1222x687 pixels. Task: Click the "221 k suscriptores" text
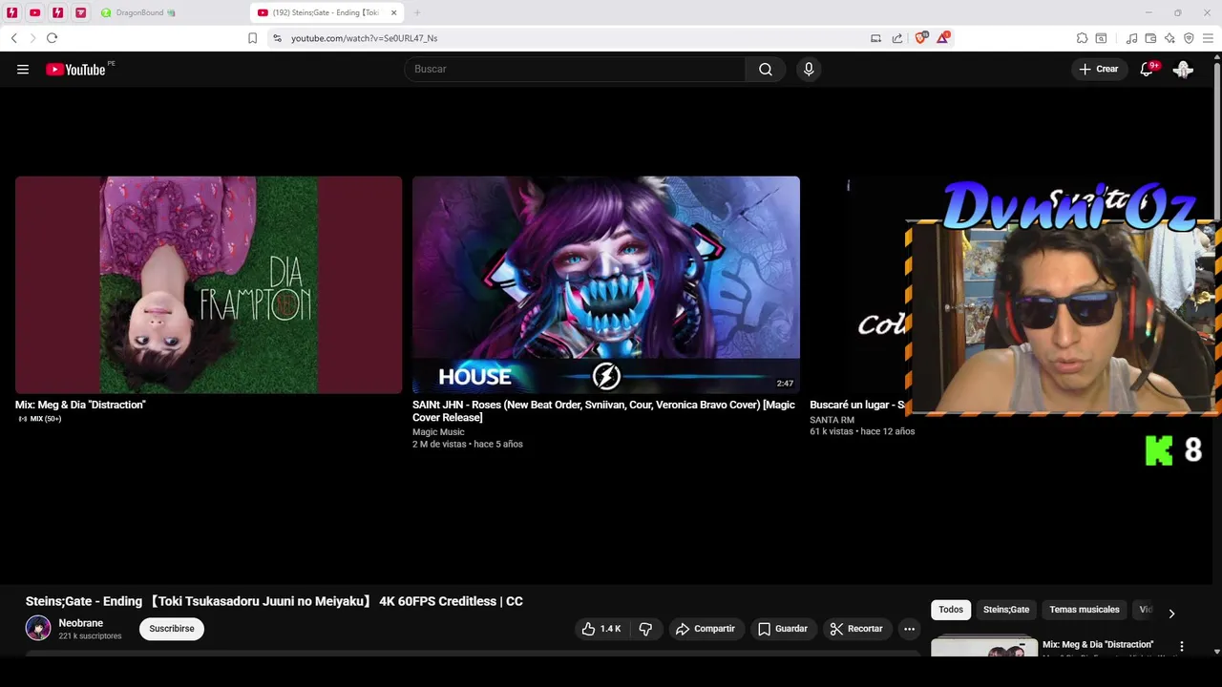point(90,636)
